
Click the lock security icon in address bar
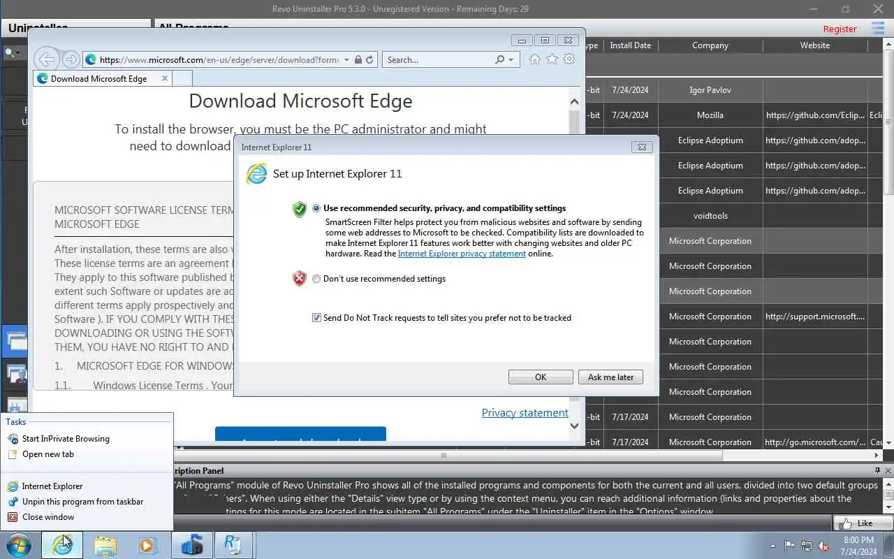(358, 60)
